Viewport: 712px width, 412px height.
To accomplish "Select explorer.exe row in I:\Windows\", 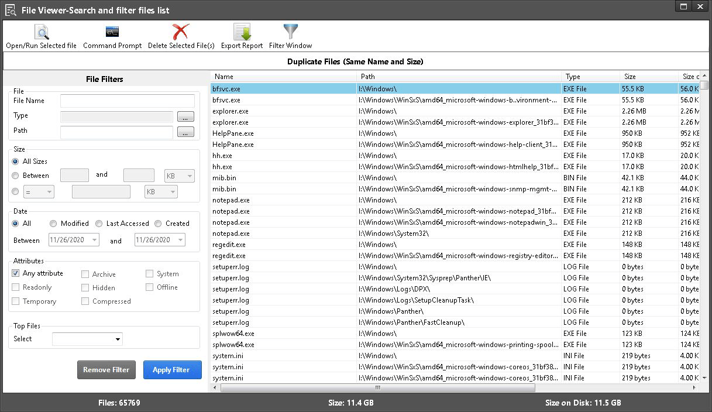I will point(455,111).
